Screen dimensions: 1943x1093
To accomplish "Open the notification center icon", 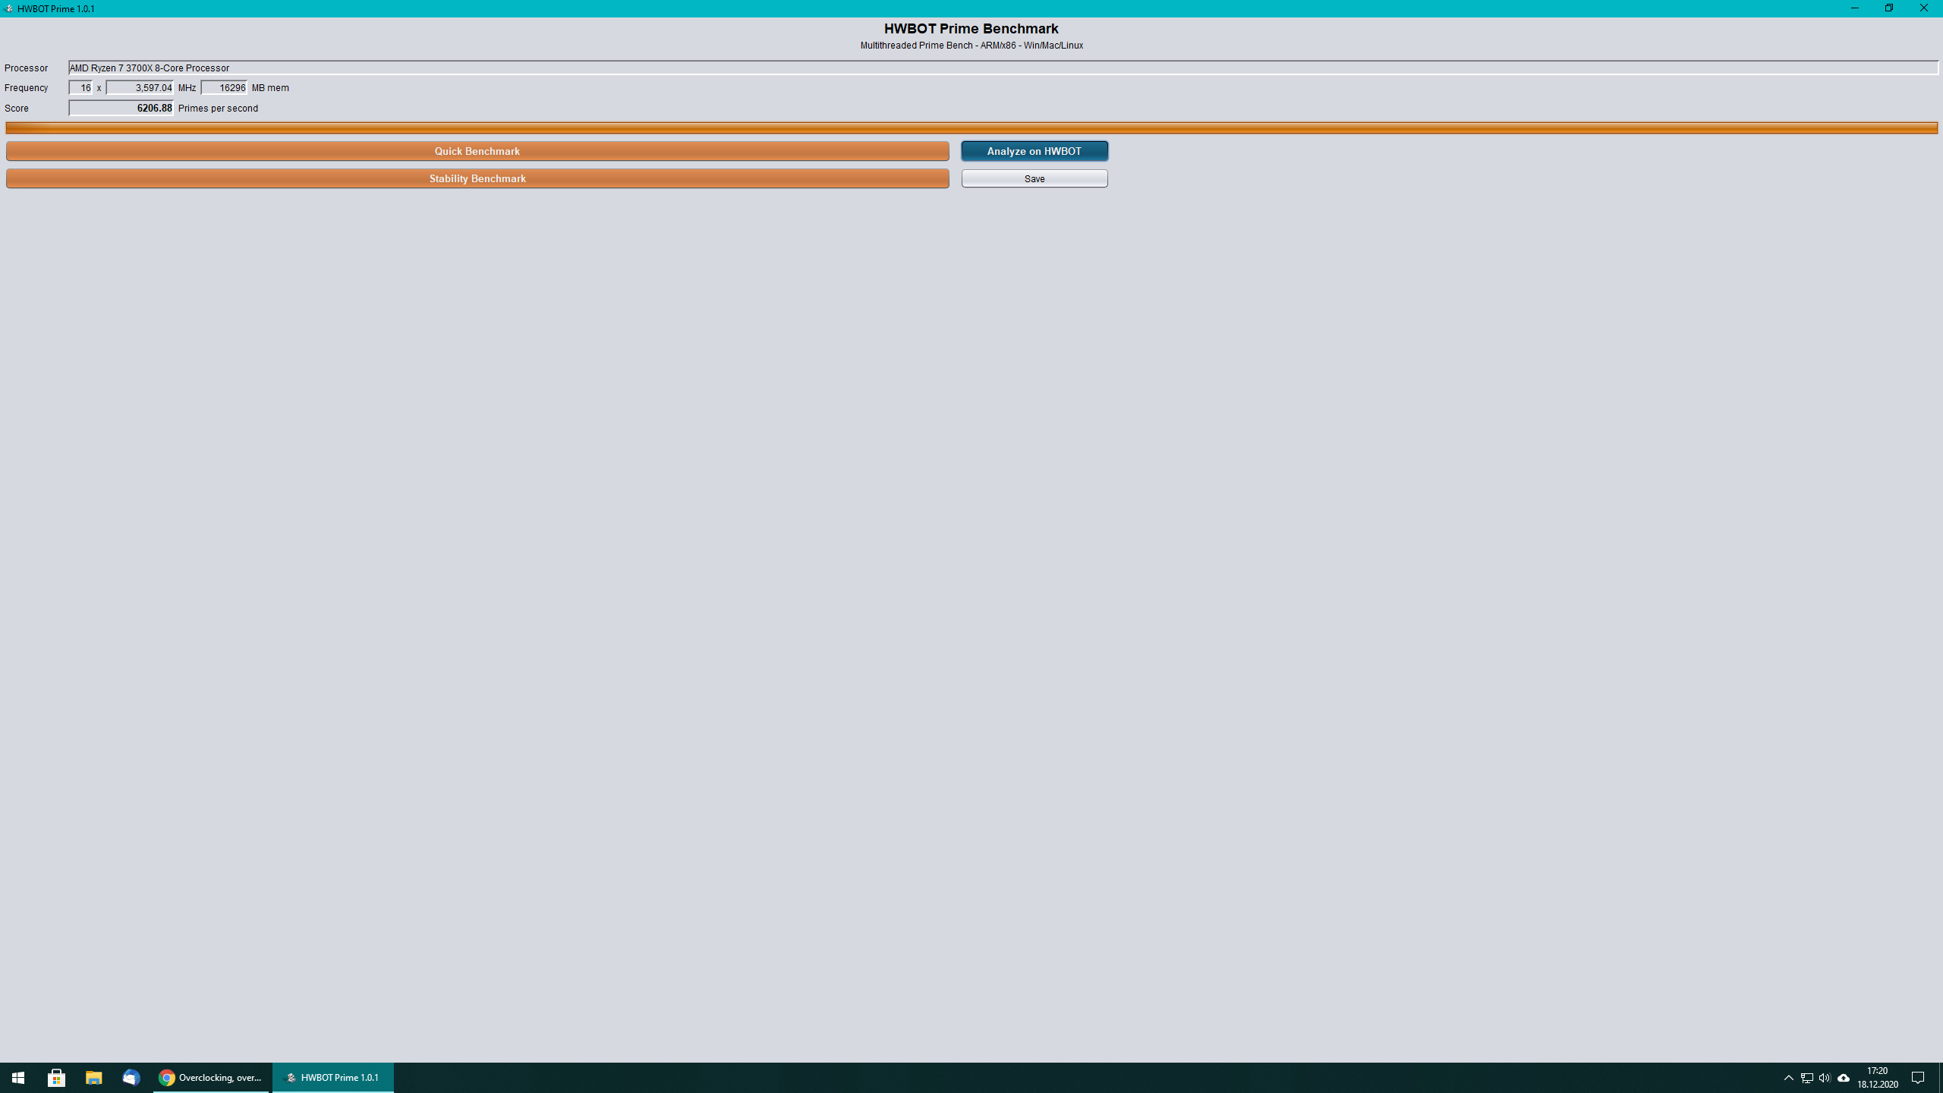I will tap(1918, 1078).
